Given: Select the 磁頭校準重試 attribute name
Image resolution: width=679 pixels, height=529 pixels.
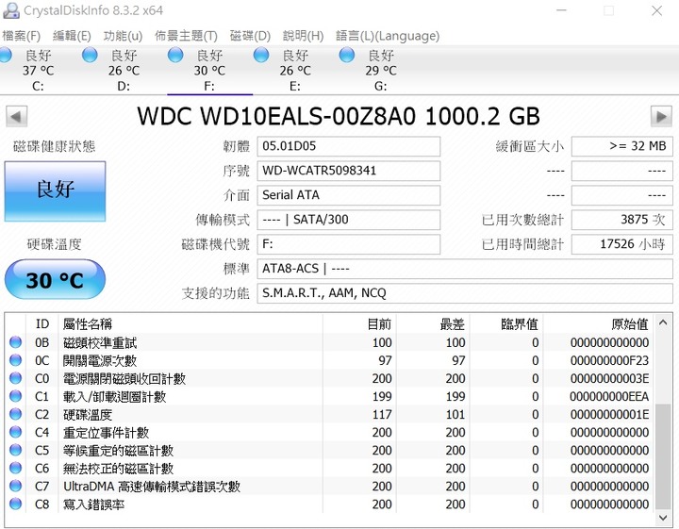Looking at the screenshot, I should coord(100,343).
